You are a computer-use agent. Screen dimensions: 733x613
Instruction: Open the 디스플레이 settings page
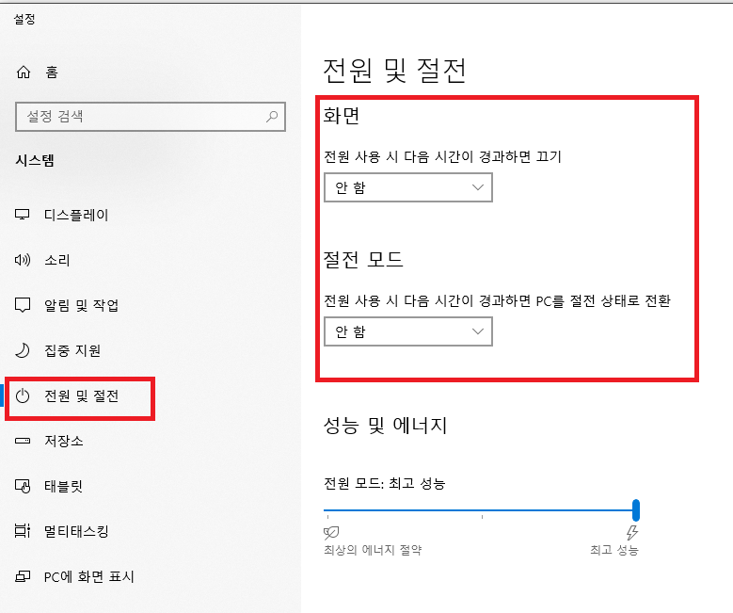click(x=76, y=215)
